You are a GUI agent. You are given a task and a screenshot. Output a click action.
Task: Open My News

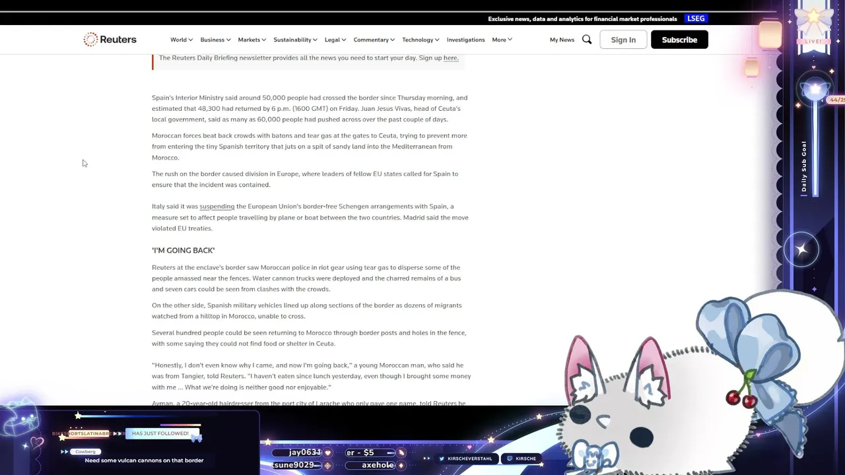point(562,40)
